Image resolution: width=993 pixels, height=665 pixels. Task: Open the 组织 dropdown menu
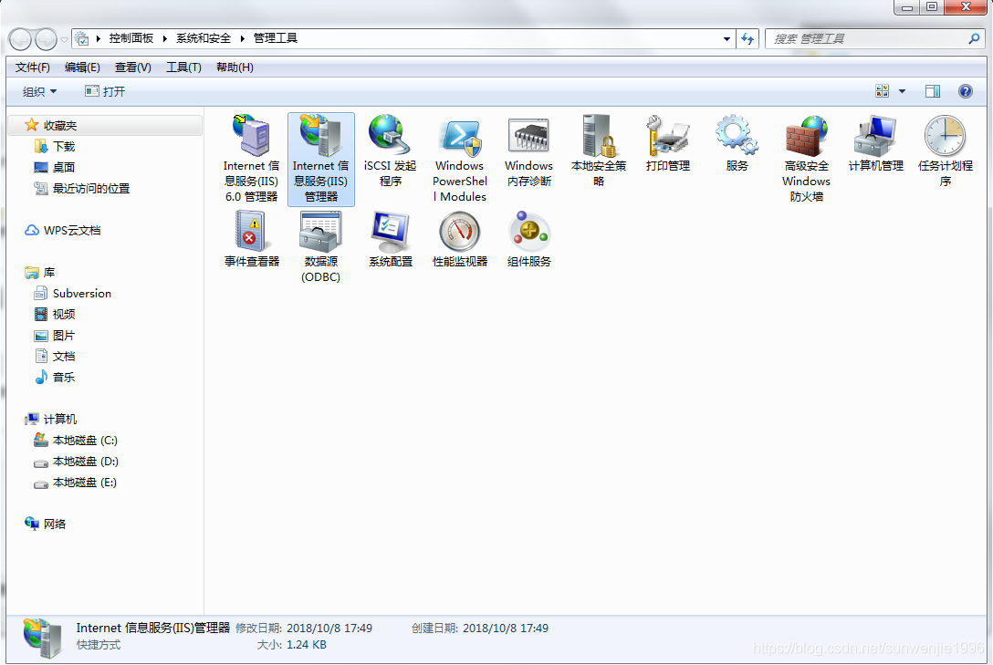(x=39, y=92)
